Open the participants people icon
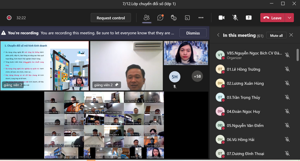This screenshot has height=161, width=300. (146, 18)
